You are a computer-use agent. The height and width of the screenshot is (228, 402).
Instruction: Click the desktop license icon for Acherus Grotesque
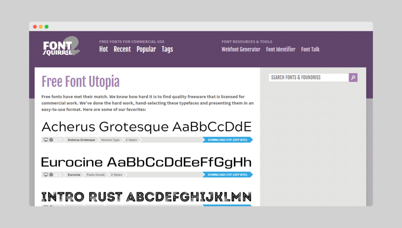46,139
